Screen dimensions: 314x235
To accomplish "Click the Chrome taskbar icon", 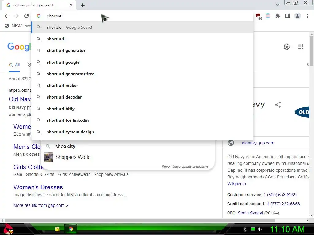I will (x=71, y=229).
